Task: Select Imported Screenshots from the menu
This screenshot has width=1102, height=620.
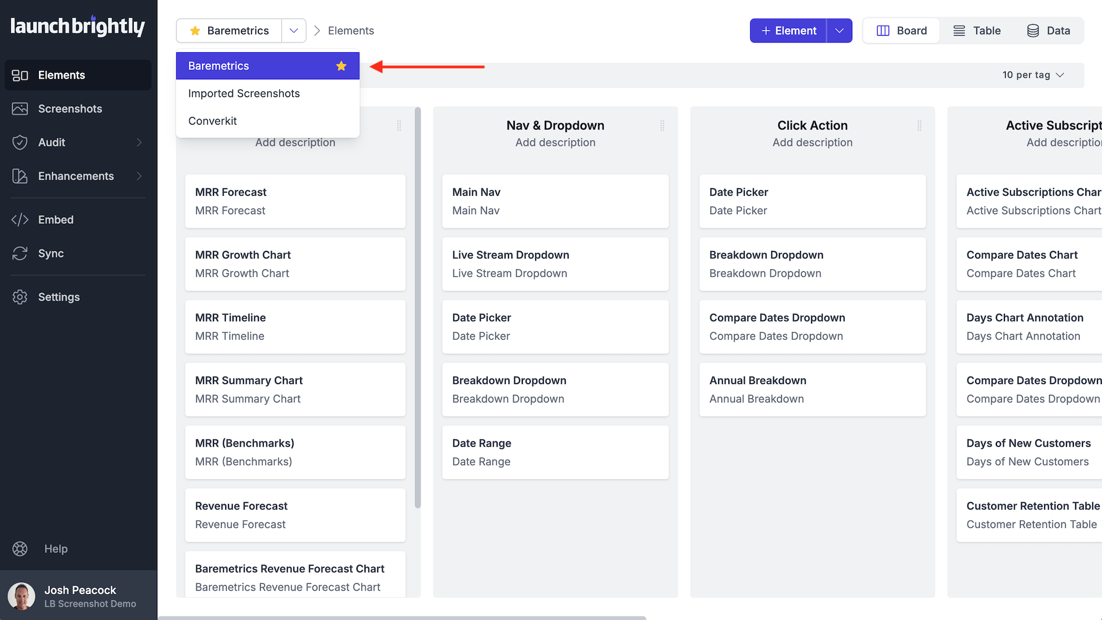Action: [x=243, y=93]
